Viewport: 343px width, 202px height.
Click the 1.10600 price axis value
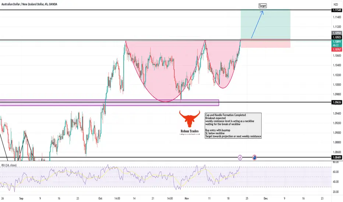[x=337, y=56]
